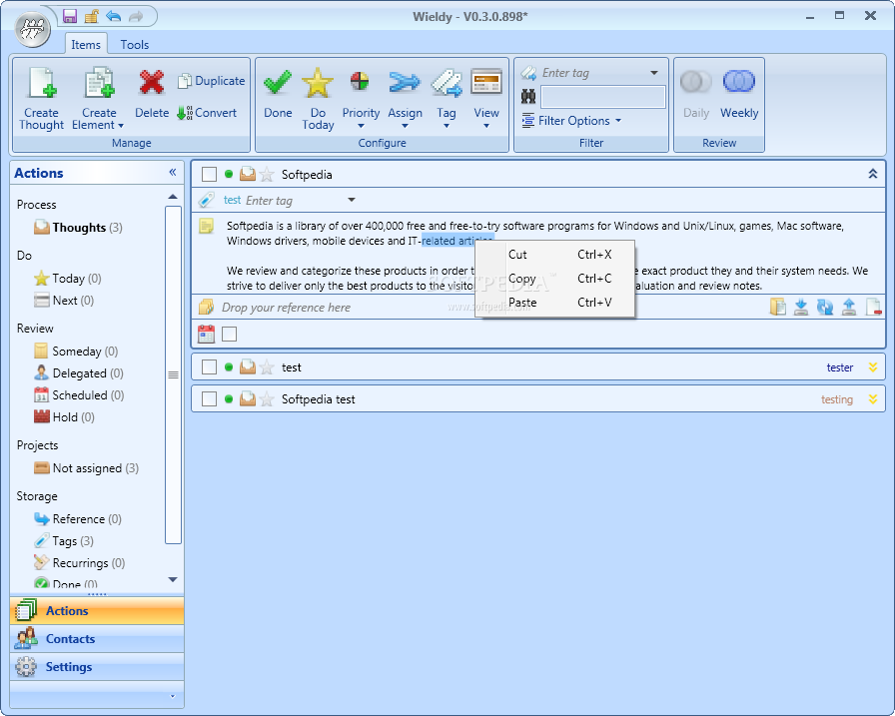The image size is (895, 716).
Task: Click the 'tester' tag link
Action: pyautogui.click(x=840, y=367)
